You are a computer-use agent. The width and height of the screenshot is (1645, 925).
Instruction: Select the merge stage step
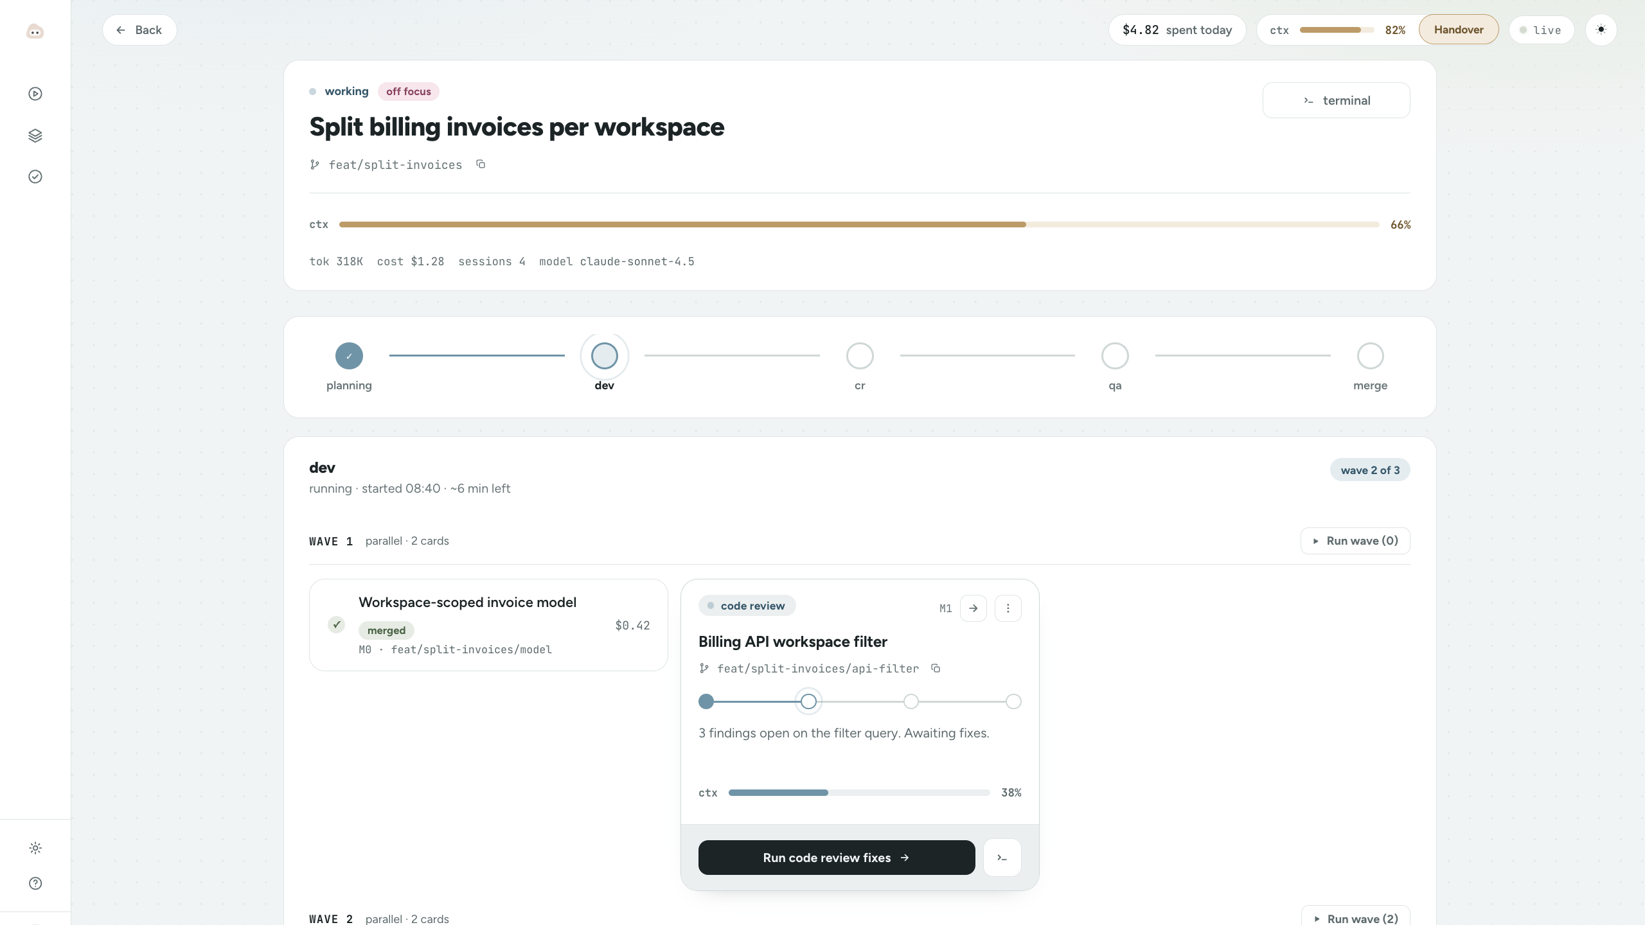point(1370,356)
